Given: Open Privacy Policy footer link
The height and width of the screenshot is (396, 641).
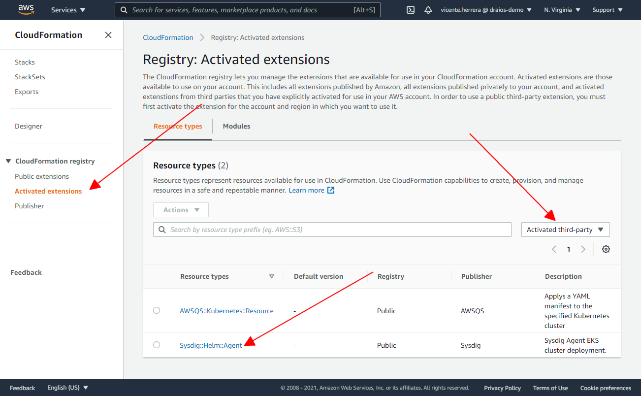Looking at the screenshot, I should 502,388.
